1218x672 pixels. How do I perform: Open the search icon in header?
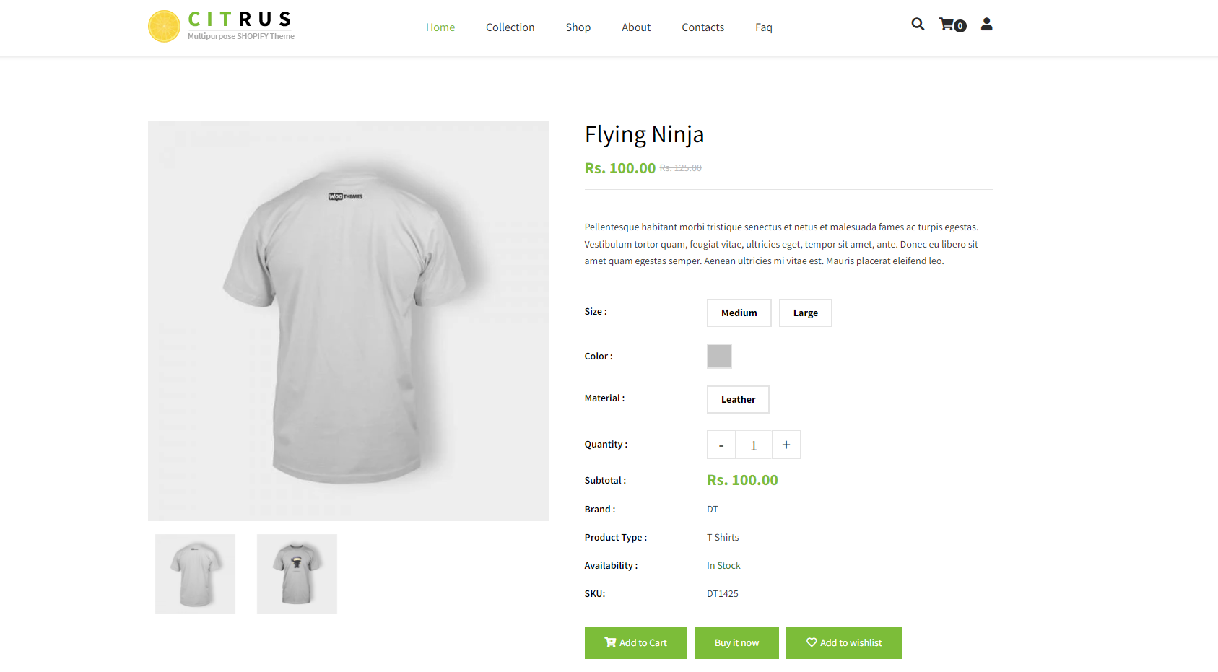click(x=917, y=24)
